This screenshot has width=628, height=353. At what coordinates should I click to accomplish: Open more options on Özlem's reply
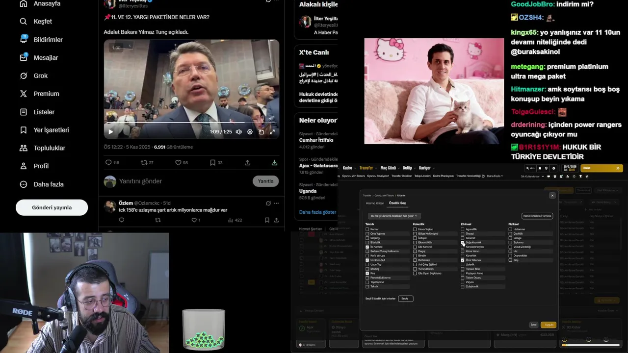click(x=277, y=203)
